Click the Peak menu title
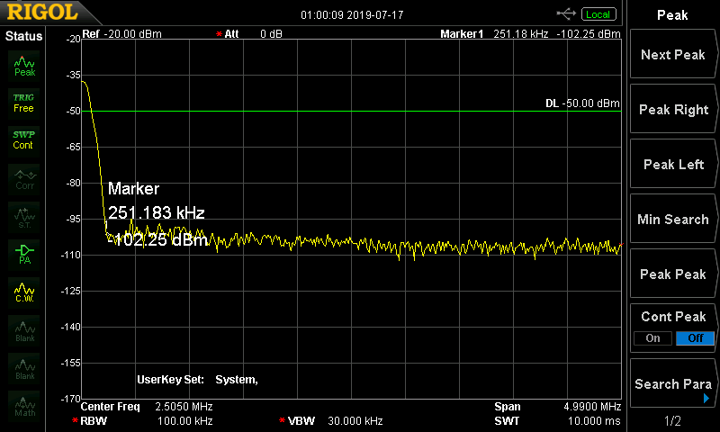 (x=672, y=15)
